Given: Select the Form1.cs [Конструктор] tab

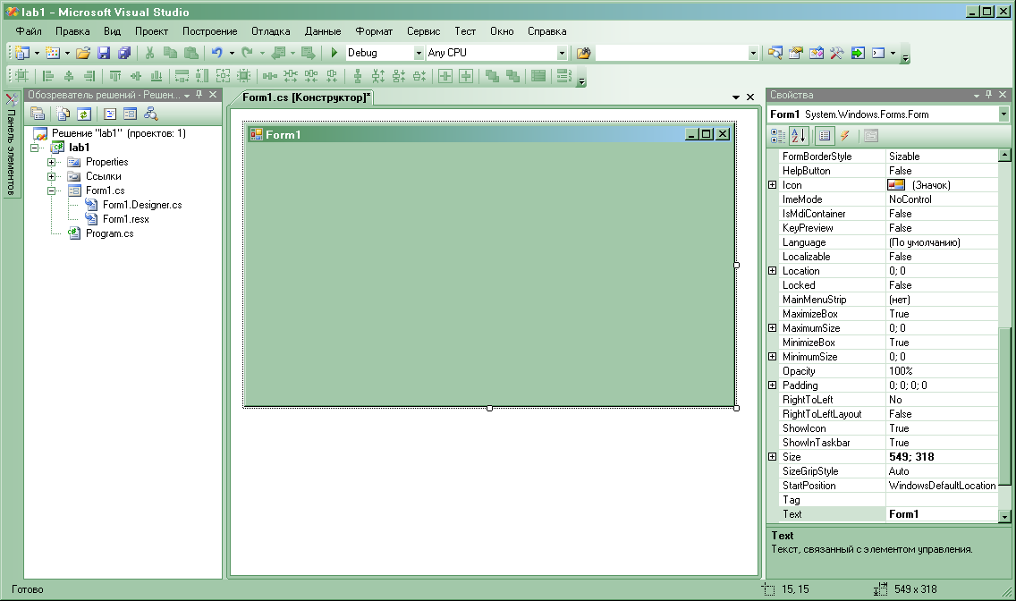Looking at the screenshot, I should pyautogui.click(x=306, y=97).
